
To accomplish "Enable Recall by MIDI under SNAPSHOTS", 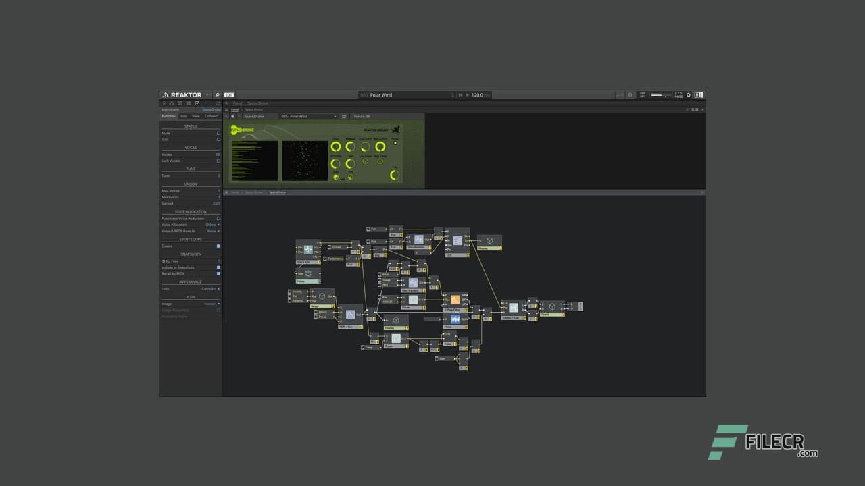I will (x=218, y=273).
